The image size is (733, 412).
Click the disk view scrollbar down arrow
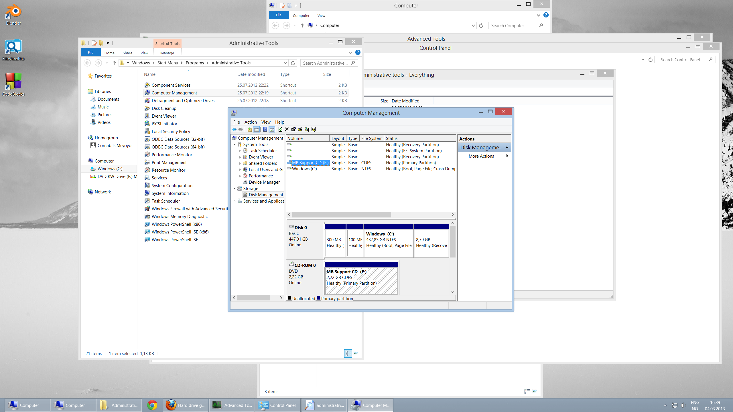click(x=453, y=292)
